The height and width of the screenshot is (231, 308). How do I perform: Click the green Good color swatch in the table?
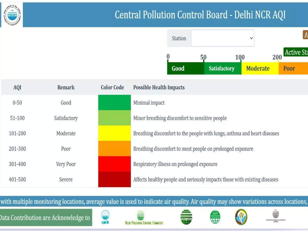[114, 103]
